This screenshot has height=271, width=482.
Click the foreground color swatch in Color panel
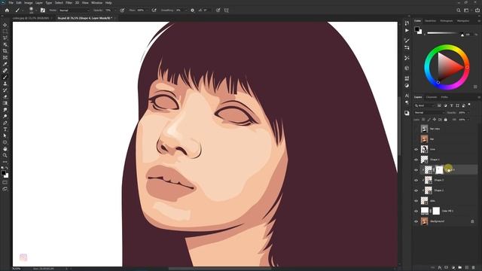[416, 29]
